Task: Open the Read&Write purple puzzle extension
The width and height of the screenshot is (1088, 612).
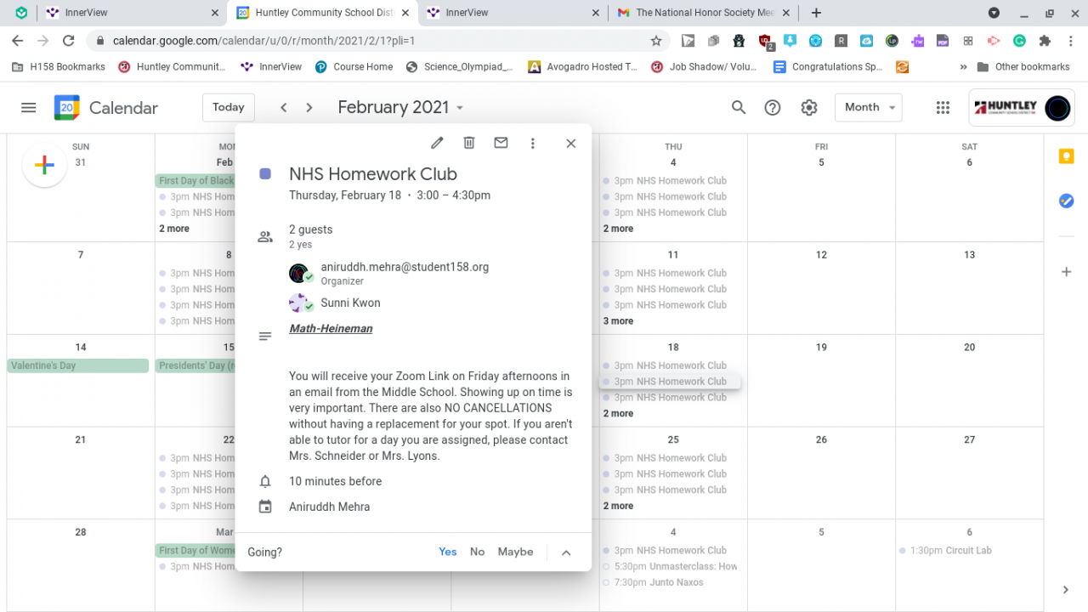Action: (x=917, y=41)
